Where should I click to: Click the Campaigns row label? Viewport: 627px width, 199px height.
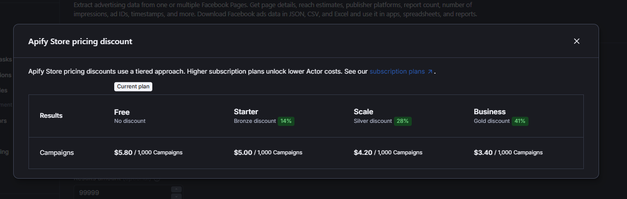(x=57, y=152)
